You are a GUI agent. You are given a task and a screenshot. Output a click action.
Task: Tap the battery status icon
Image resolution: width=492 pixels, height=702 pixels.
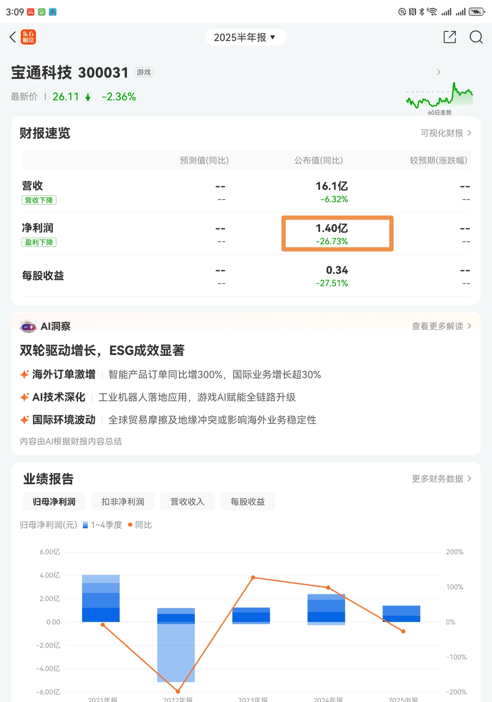point(477,12)
